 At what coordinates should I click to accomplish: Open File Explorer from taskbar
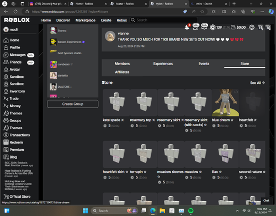click(162, 210)
